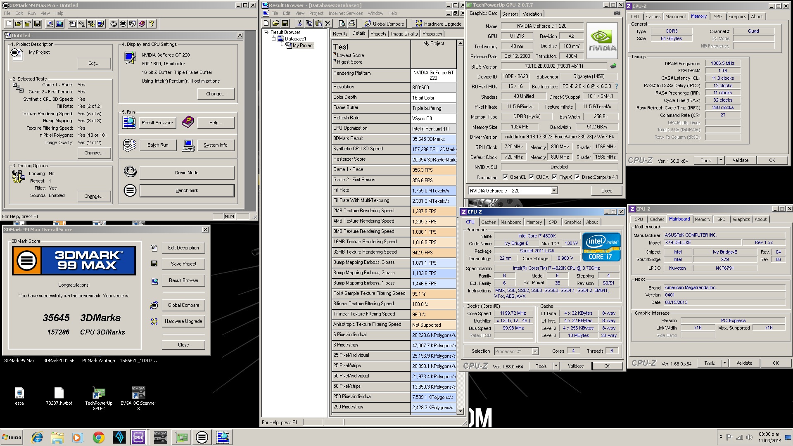Viewport: 793px width, 446px height.
Task: Click project description icon in 3DMark toolbar
Action: [72, 24]
